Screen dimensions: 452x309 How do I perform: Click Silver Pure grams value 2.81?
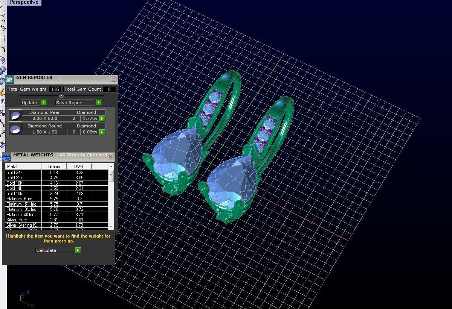click(x=54, y=220)
